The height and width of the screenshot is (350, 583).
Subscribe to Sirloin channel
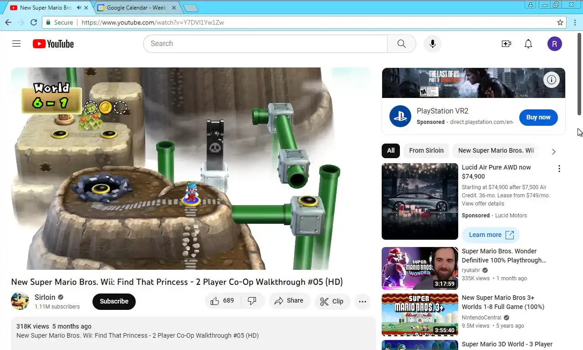(114, 301)
